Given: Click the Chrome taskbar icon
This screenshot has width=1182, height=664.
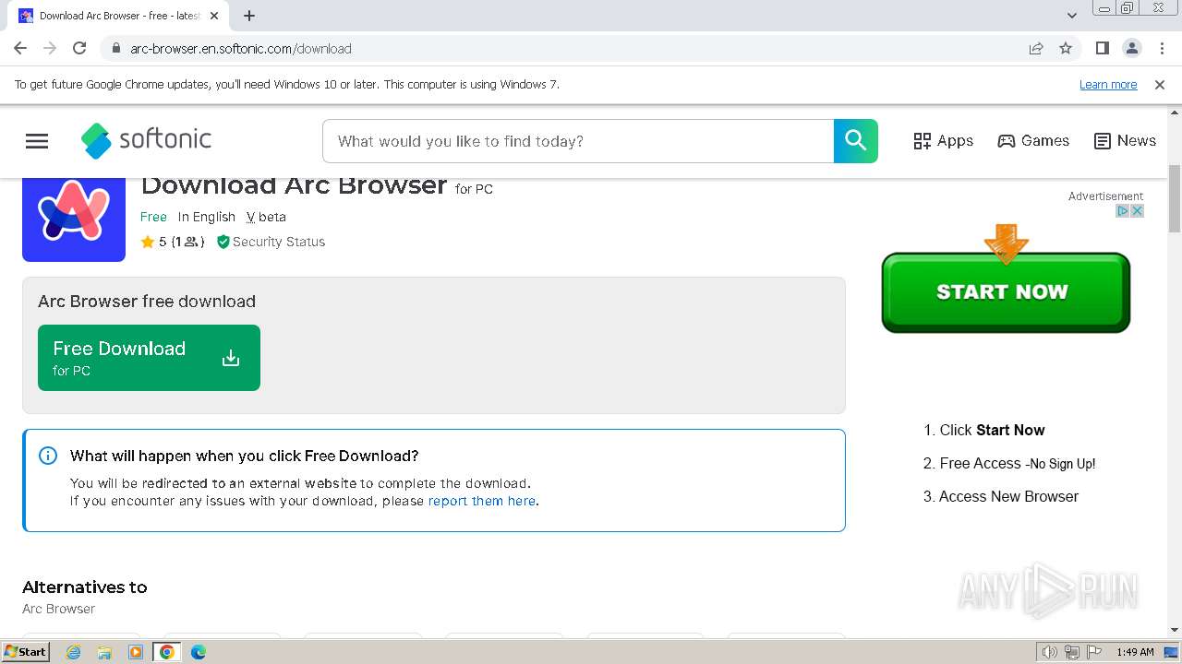Looking at the screenshot, I should point(167,652).
